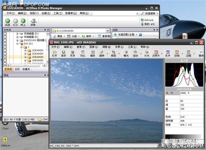The height and width of the screenshot is (150, 206).
Task: Collapse folder 1 in the tree
Action: [x=21, y=47]
